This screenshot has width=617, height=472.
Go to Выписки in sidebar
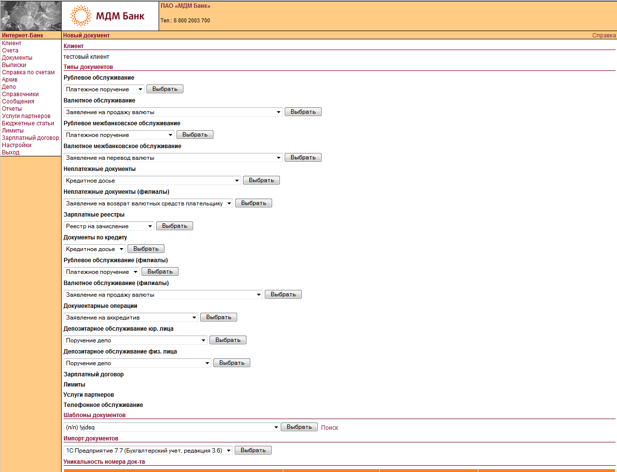[x=14, y=65]
